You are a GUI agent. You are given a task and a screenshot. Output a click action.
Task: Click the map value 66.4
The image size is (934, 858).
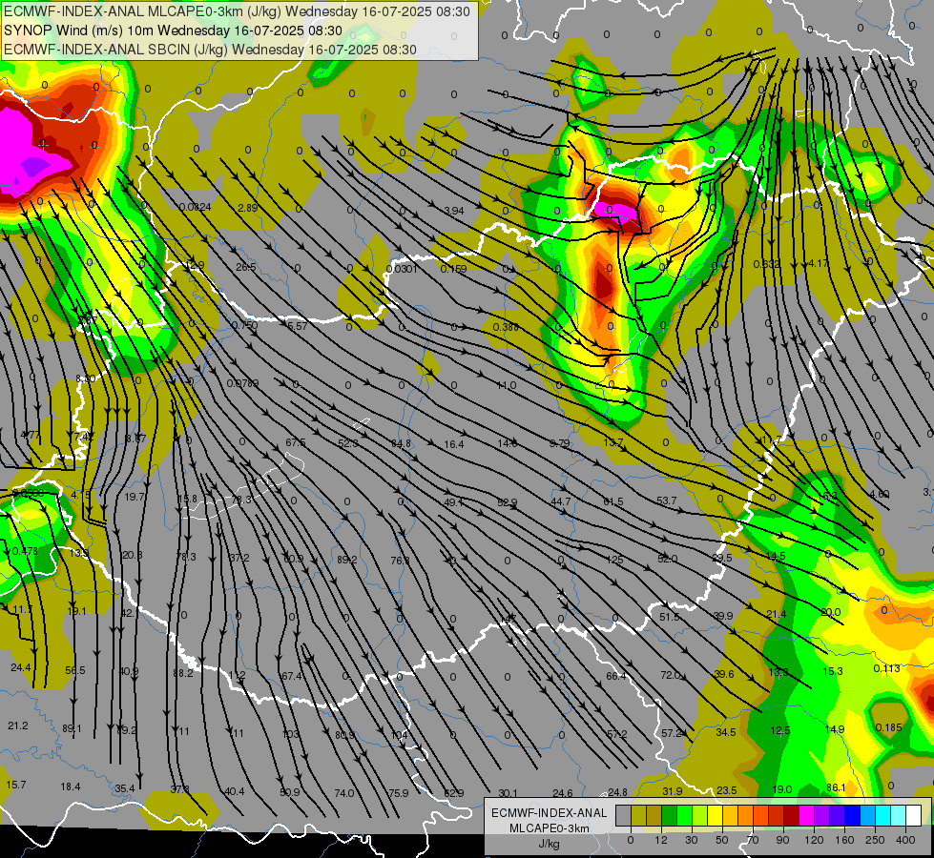pyautogui.click(x=616, y=676)
